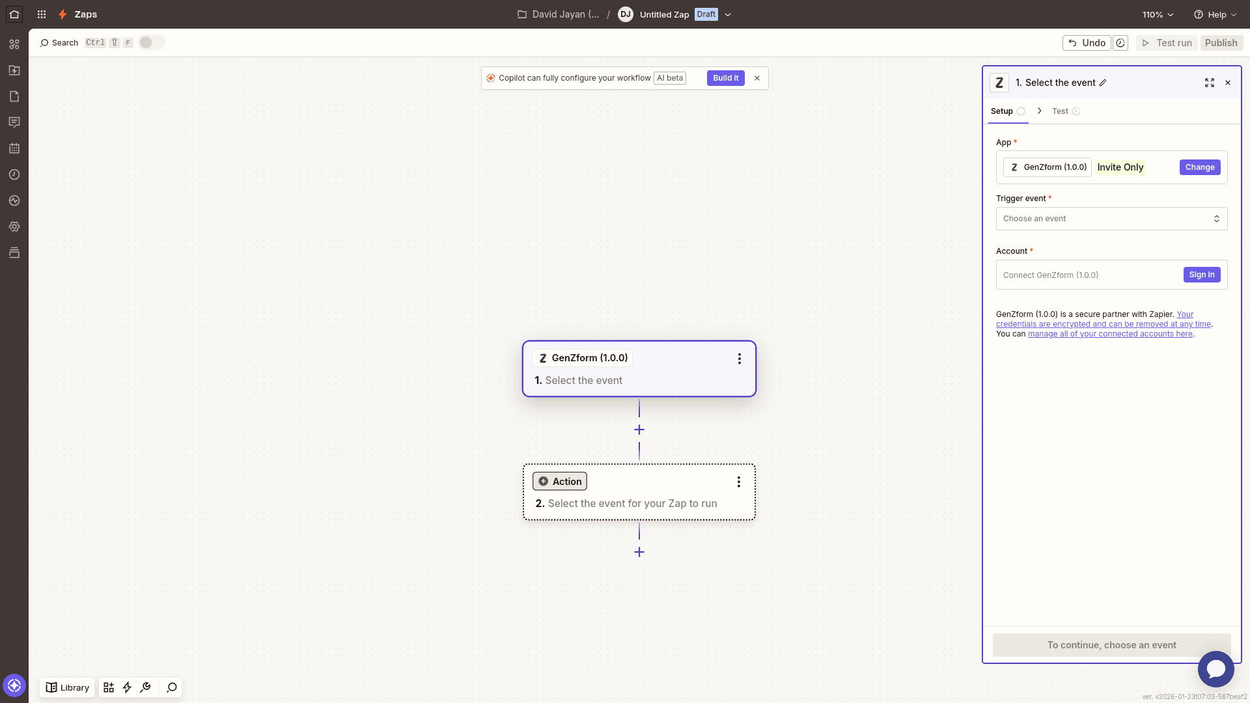1250x703 pixels.
Task: Click the search magnifier in bottom toolbar
Action: pos(171,687)
